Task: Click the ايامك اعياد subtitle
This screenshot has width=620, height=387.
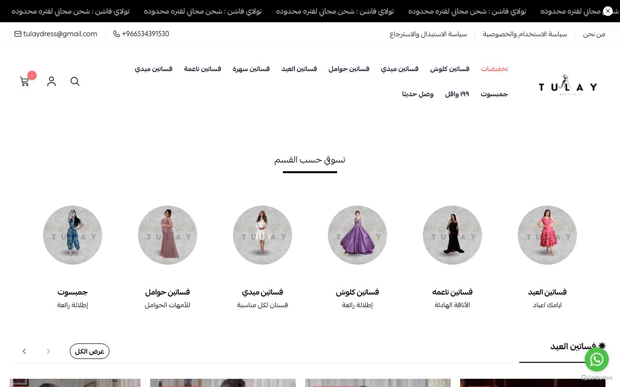Action: coord(547,305)
